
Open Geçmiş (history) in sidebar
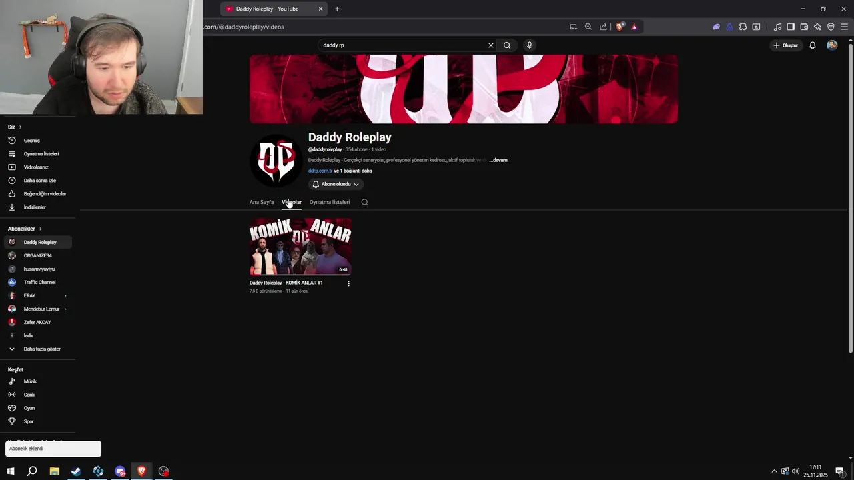37,141
